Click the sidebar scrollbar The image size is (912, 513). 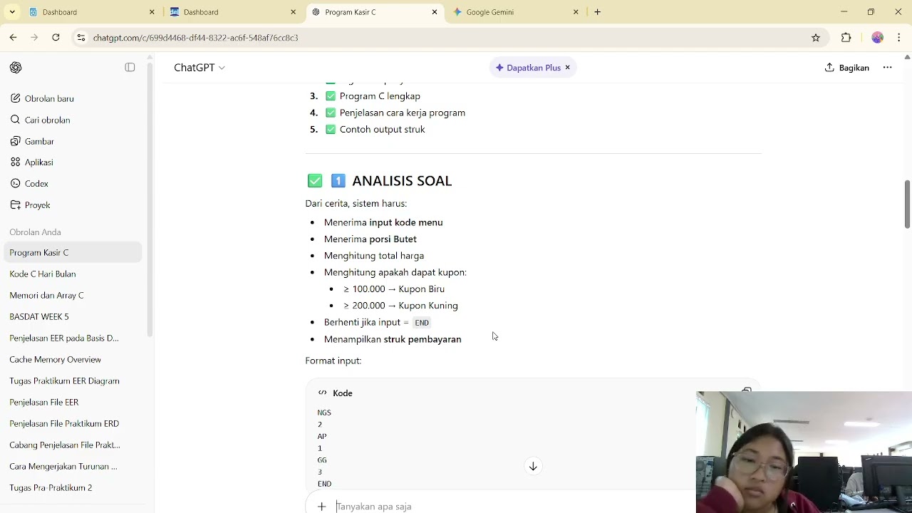150,199
